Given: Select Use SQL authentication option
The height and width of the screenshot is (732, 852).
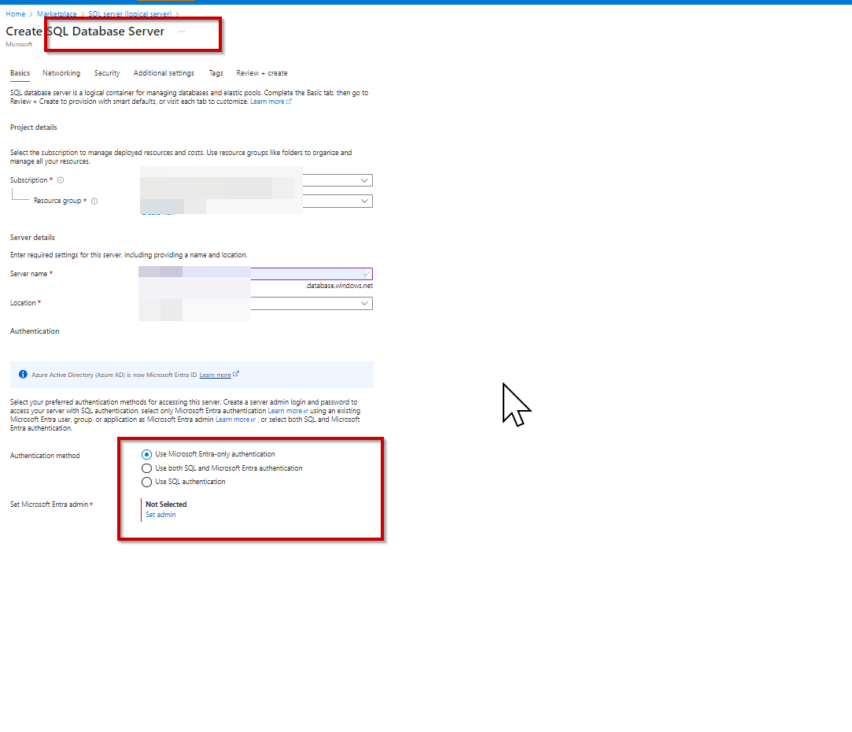Looking at the screenshot, I should tap(146, 482).
